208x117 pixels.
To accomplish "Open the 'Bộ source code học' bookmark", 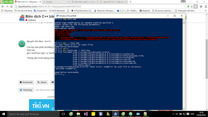I will (162, 11).
